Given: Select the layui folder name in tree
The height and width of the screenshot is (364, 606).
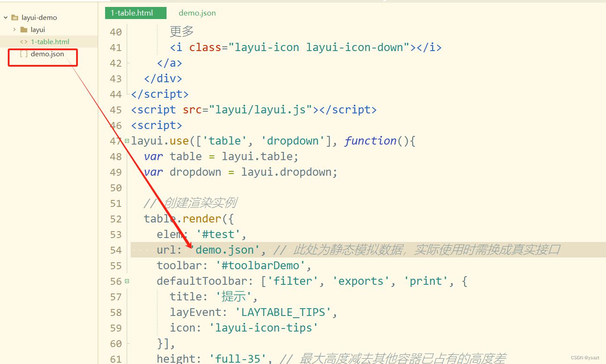Looking at the screenshot, I should point(38,30).
